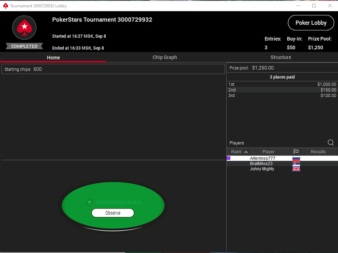Sort players by Results column
This screenshot has width=338, height=253.
pyautogui.click(x=318, y=152)
